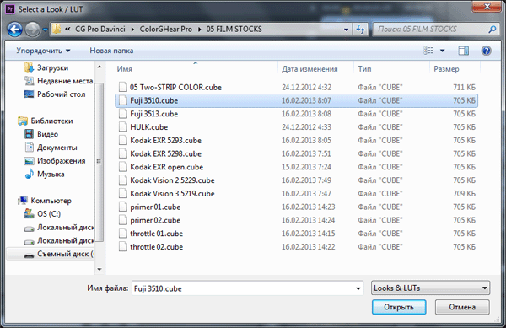
Task: Click the Открыть button
Action: pyautogui.click(x=399, y=307)
